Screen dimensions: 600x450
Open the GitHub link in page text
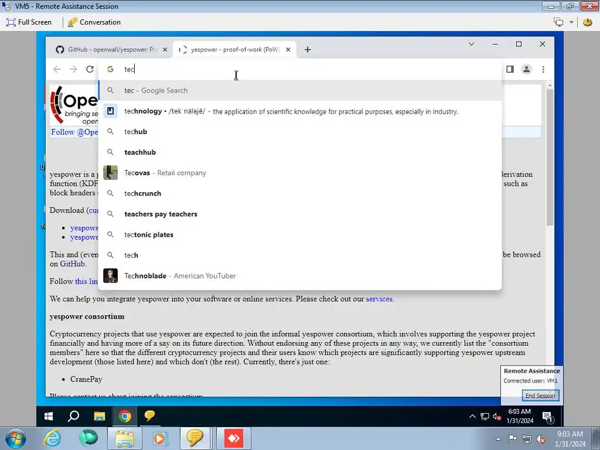[x=72, y=264]
